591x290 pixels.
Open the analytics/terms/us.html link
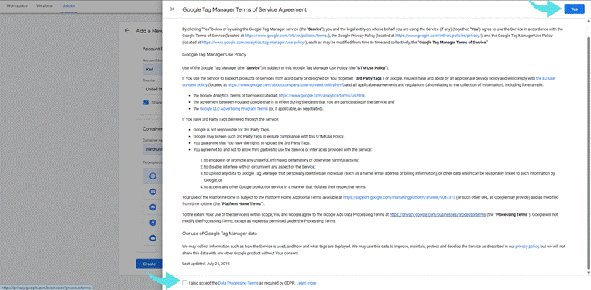tap(322, 96)
